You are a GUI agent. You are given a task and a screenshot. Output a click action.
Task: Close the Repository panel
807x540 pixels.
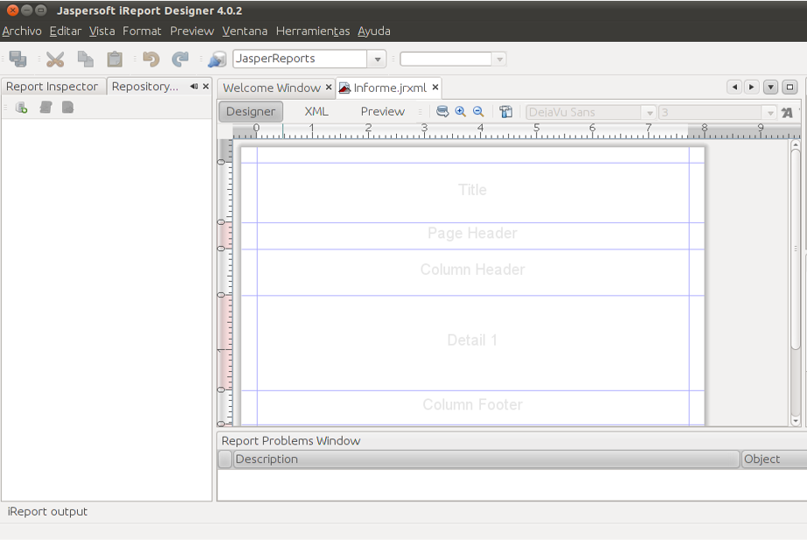pyautogui.click(x=205, y=87)
